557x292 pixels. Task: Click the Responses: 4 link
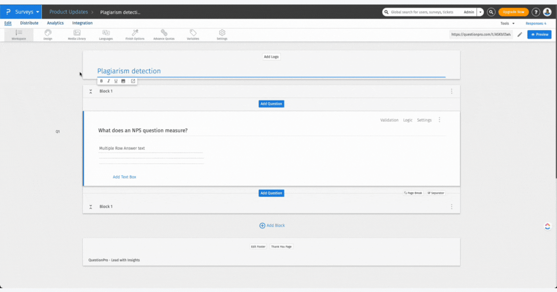pos(536,23)
